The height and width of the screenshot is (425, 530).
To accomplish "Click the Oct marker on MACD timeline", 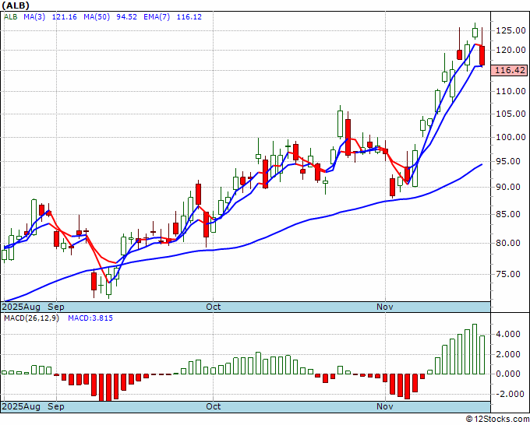I will click(214, 406).
